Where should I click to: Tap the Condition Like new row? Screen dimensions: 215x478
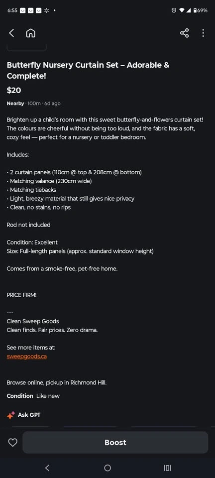click(x=33, y=396)
